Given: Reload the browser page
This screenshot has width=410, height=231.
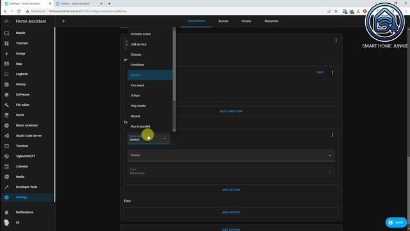Looking at the screenshot, I should coord(19,12).
